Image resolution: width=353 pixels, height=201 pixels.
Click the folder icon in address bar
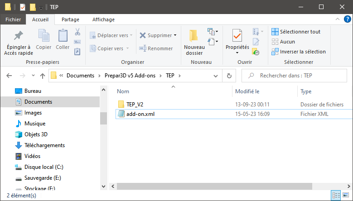click(53, 76)
